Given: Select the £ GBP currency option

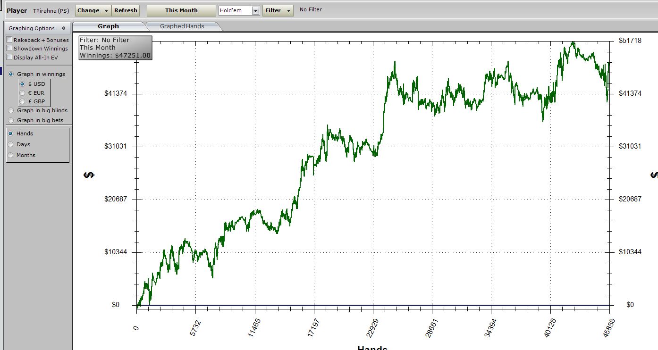Looking at the screenshot, I should (x=22, y=101).
